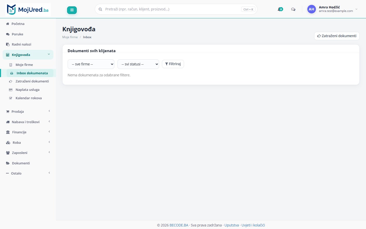Open the Moje firme breadcrumb link
Image resolution: width=366 pixels, height=229 pixels.
[70, 37]
